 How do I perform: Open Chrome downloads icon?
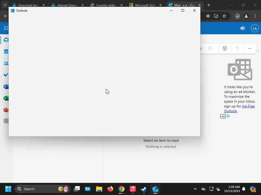pos(237,16)
